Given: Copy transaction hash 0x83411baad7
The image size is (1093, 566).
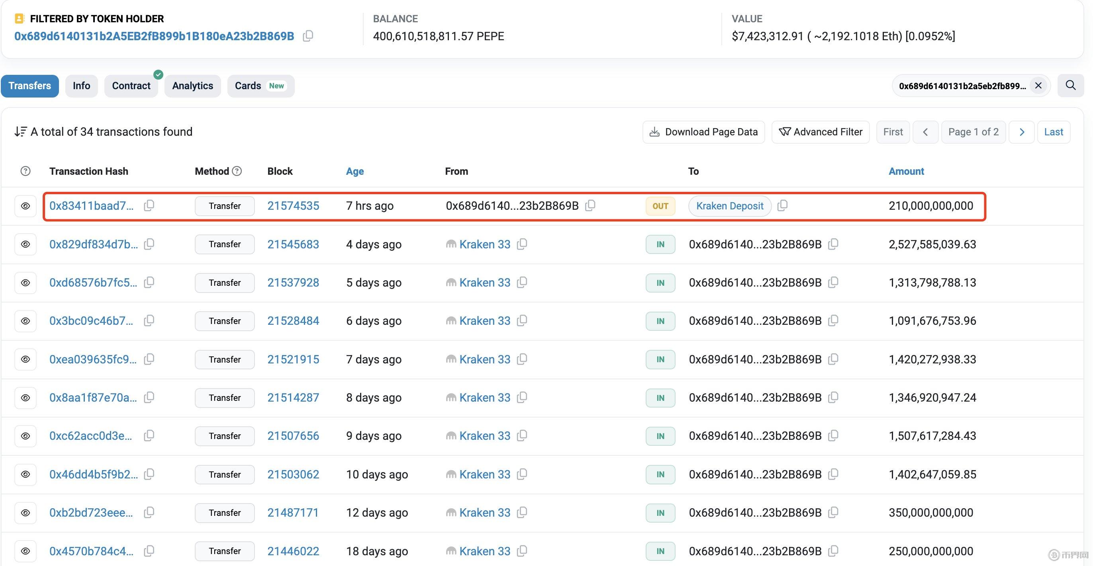Looking at the screenshot, I should 149,206.
